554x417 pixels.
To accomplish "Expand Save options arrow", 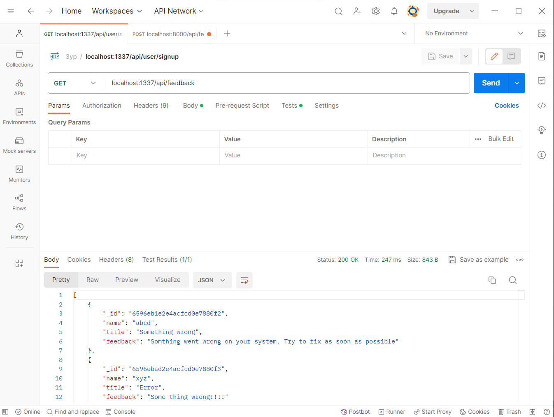I will tap(466, 56).
